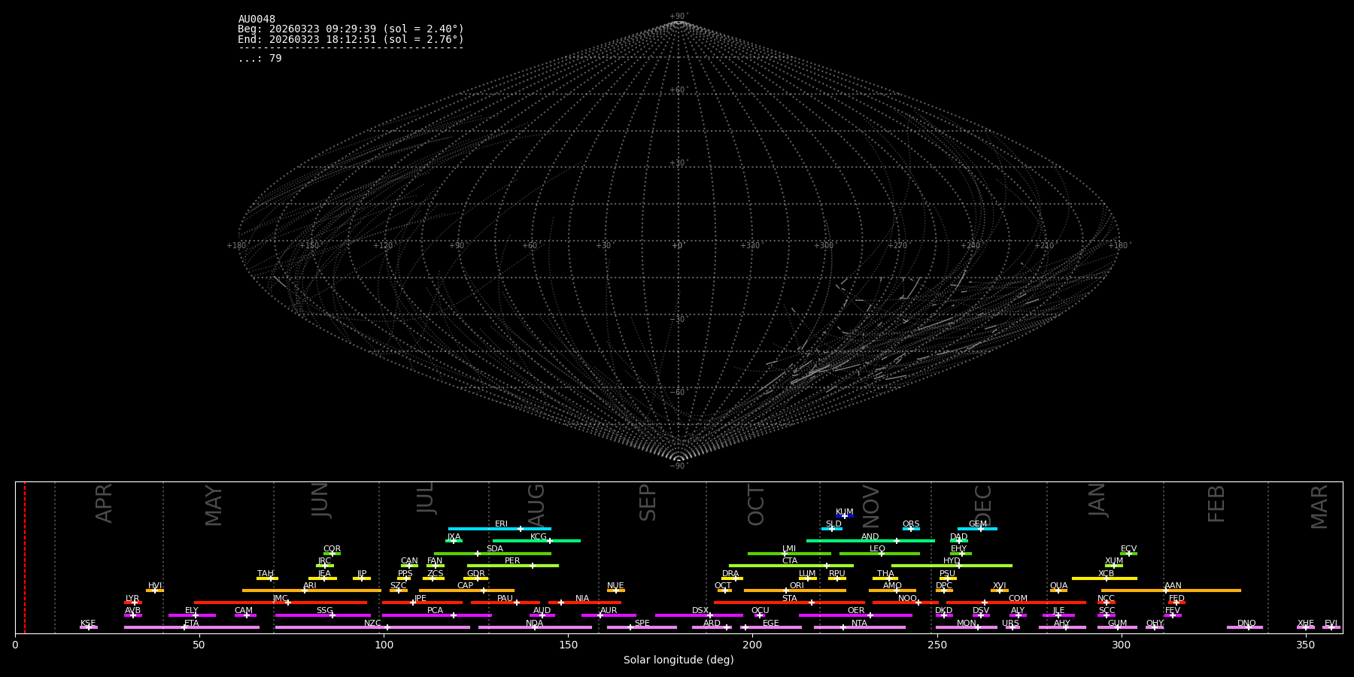This screenshot has width=1354, height=677.
Task: Click the '...: 79' count text
Action: 260,59
